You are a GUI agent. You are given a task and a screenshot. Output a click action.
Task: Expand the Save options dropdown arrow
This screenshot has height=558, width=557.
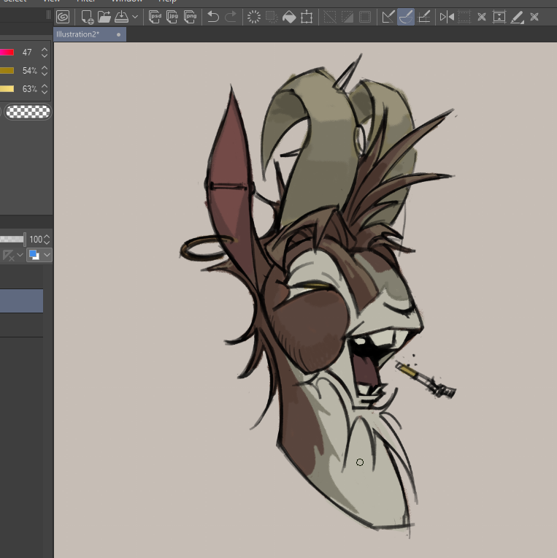pyautogui.click(x=135, y=17)
